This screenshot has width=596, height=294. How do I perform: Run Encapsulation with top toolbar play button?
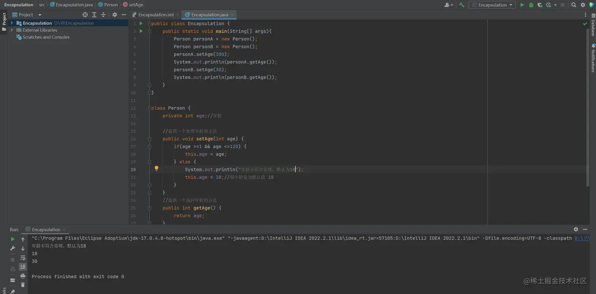coord(522,5)
